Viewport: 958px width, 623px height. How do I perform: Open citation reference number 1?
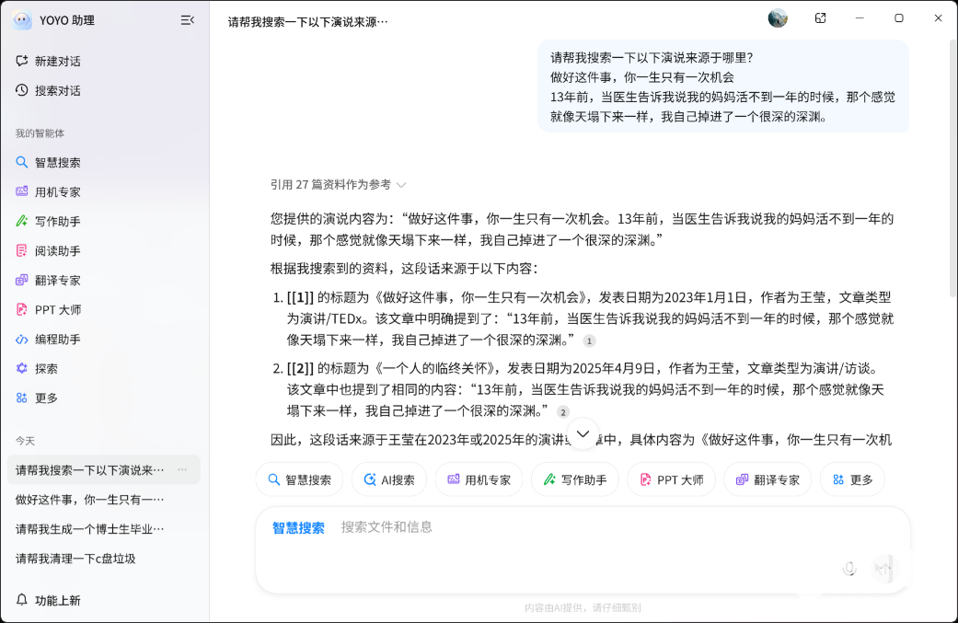(589, 341)
